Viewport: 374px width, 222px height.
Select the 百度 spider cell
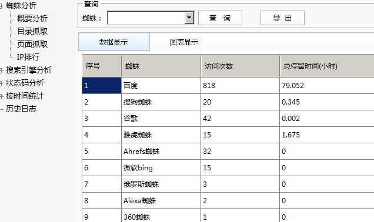click(161, 86)
